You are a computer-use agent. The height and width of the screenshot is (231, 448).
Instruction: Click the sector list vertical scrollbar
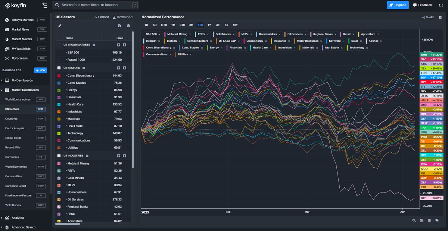pos(133,99)
